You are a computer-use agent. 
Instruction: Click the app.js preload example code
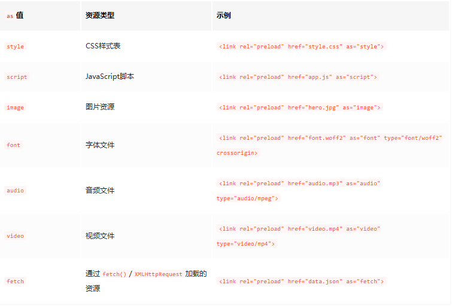click(298, 77)
